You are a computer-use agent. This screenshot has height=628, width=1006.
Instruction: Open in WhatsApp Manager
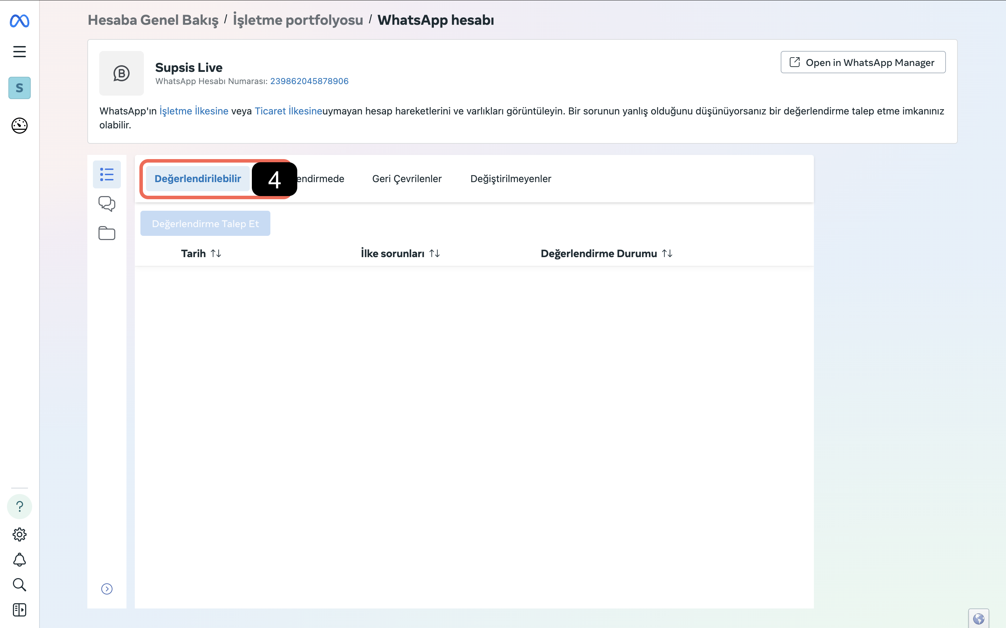tap(863, 62)
